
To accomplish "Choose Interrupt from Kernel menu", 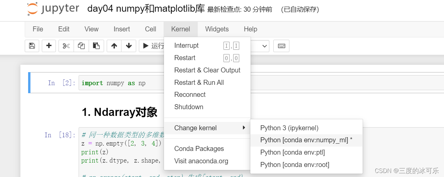I will 207,46.
